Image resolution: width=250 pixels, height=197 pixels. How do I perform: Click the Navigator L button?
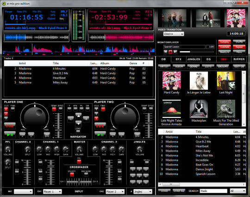pos(71,119)
